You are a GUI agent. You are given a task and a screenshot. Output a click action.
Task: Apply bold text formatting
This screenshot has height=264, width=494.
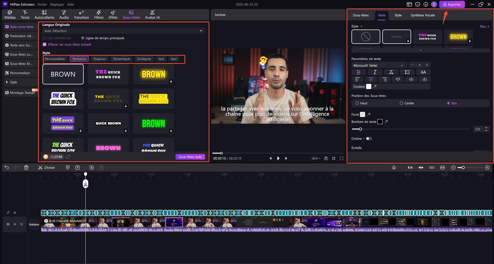click(358, 72)
